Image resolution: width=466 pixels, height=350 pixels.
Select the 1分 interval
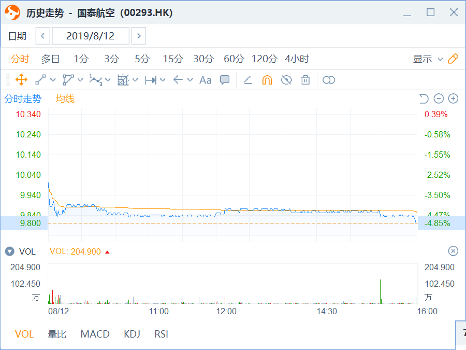pos(81,59)
